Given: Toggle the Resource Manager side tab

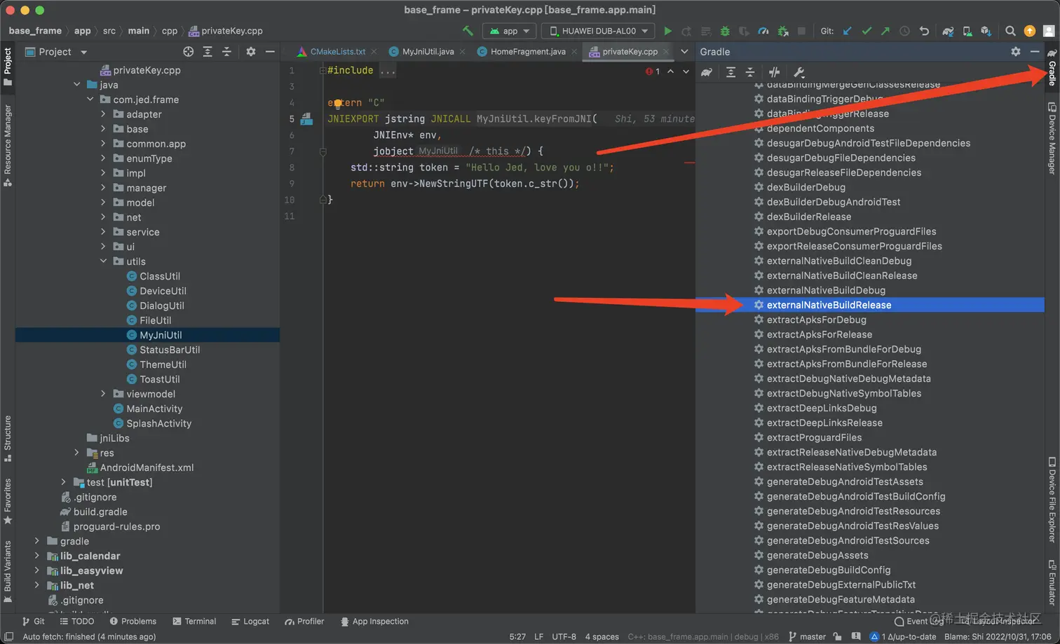Looking at the screenshot, I should [x=8, y=145].
